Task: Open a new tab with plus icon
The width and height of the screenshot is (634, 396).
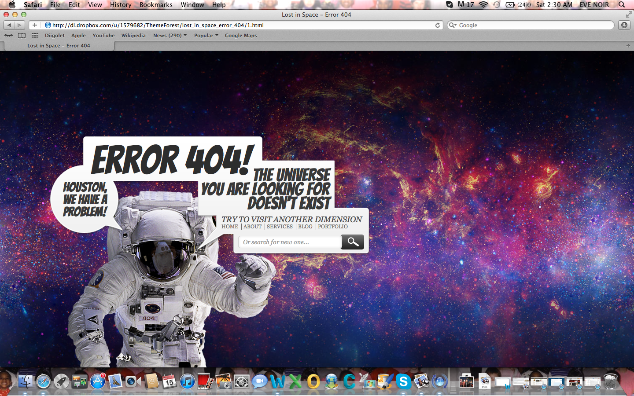Action: coord(628,46)
